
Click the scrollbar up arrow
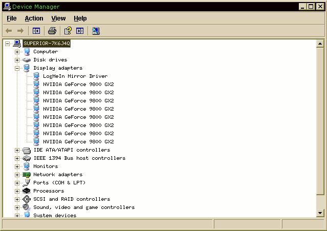pos(320,44)
